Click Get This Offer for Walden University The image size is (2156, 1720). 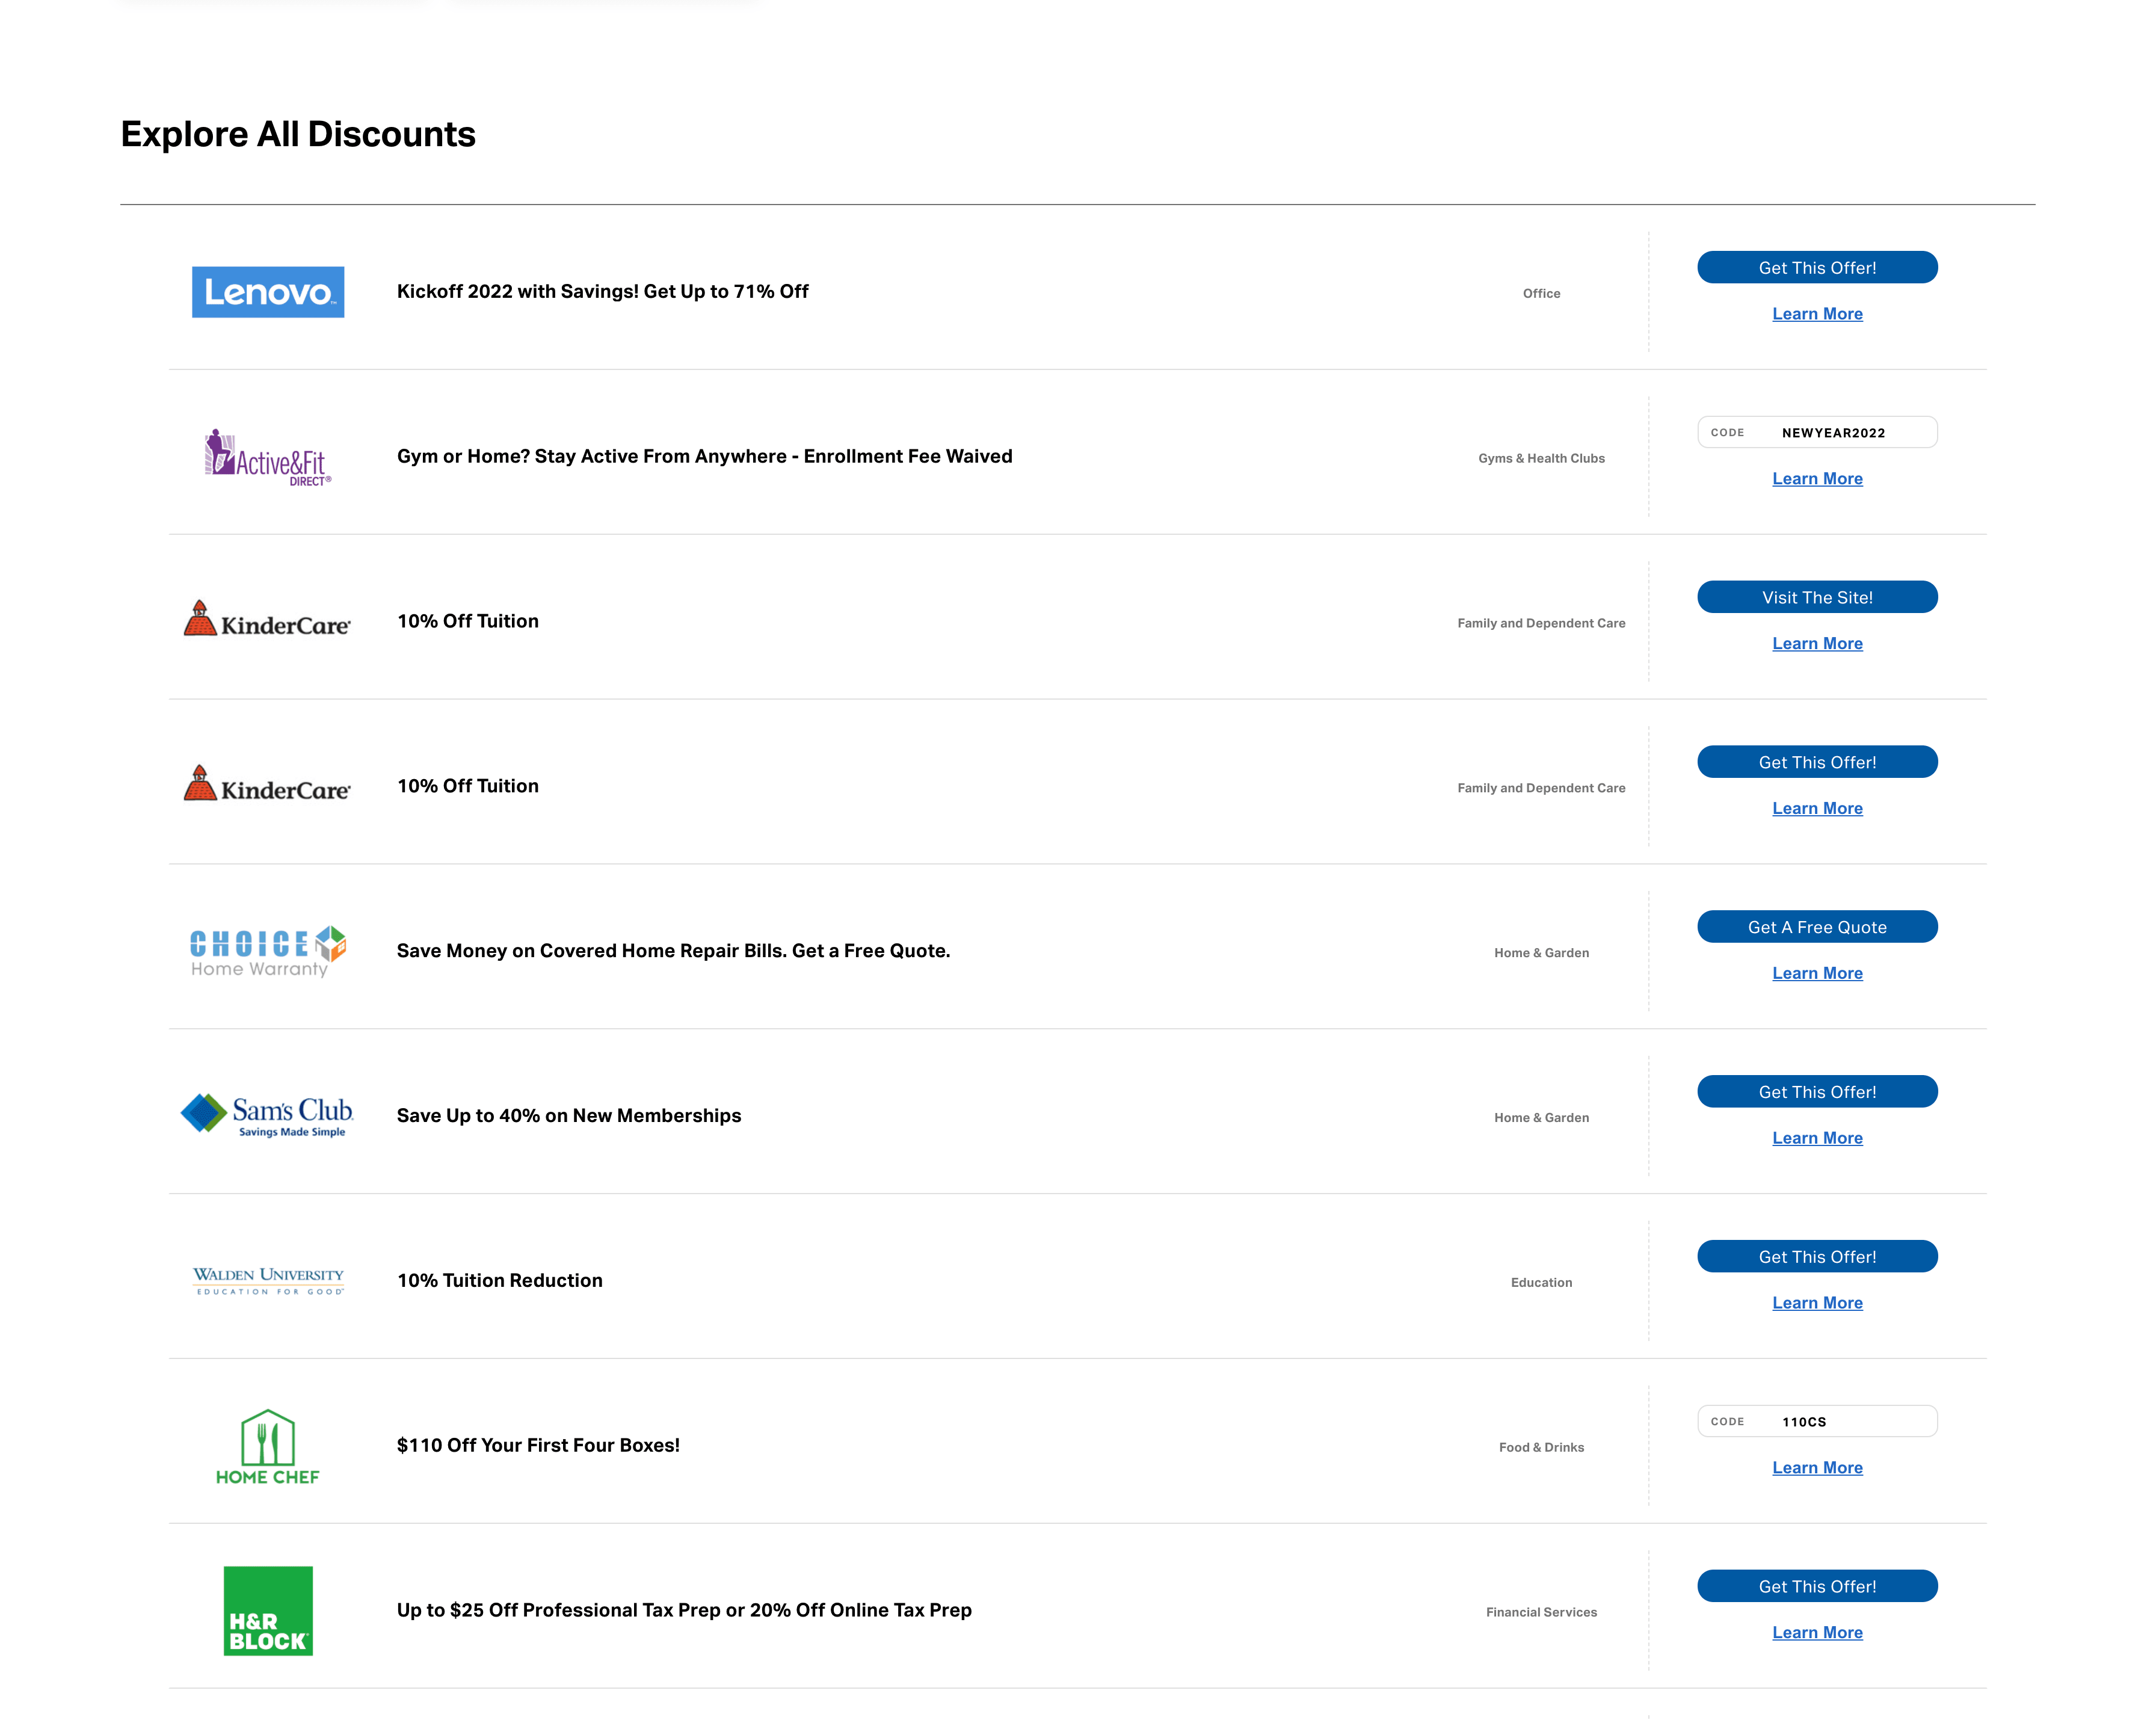[1817, 1256]
